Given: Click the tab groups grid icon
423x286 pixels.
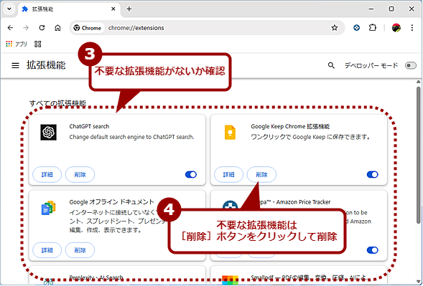Looking at the screenshot, I should click(38, 44).
